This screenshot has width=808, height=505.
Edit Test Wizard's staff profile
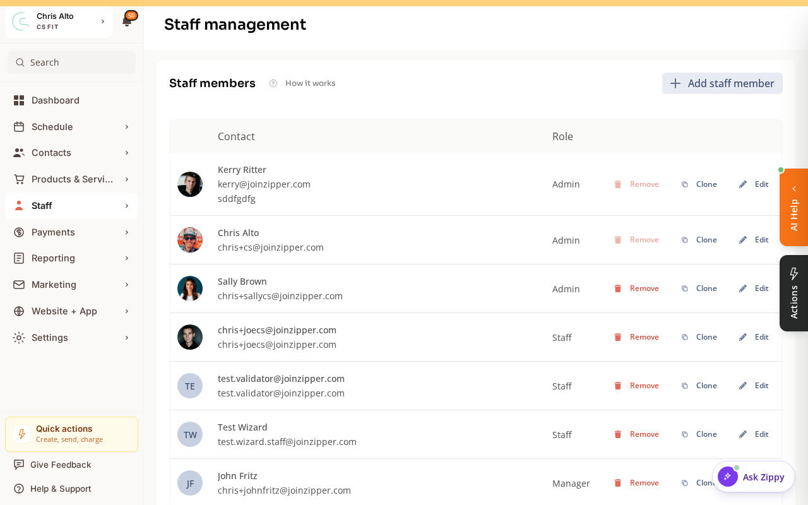753,434
